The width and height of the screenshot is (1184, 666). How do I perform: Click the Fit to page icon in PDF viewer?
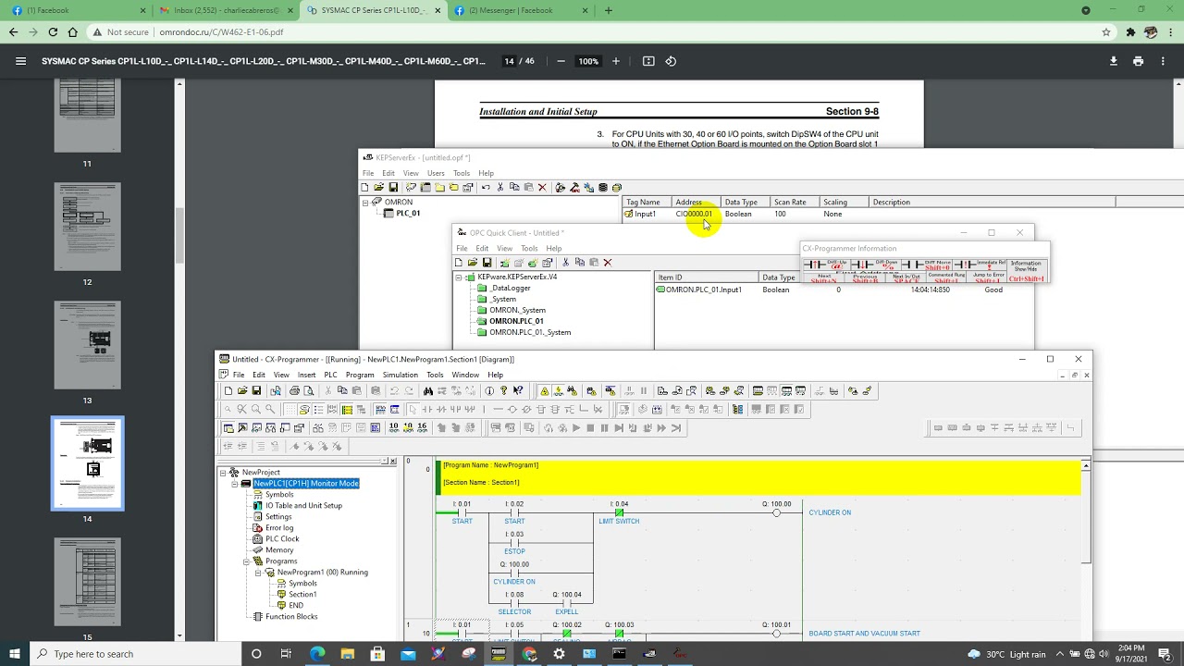click(x=648, y=61)
